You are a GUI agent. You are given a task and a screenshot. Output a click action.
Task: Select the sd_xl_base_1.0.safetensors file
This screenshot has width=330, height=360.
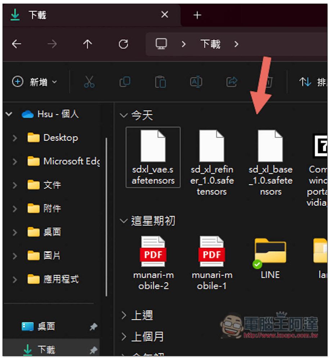pyautogui.click(x=271, y=163)
